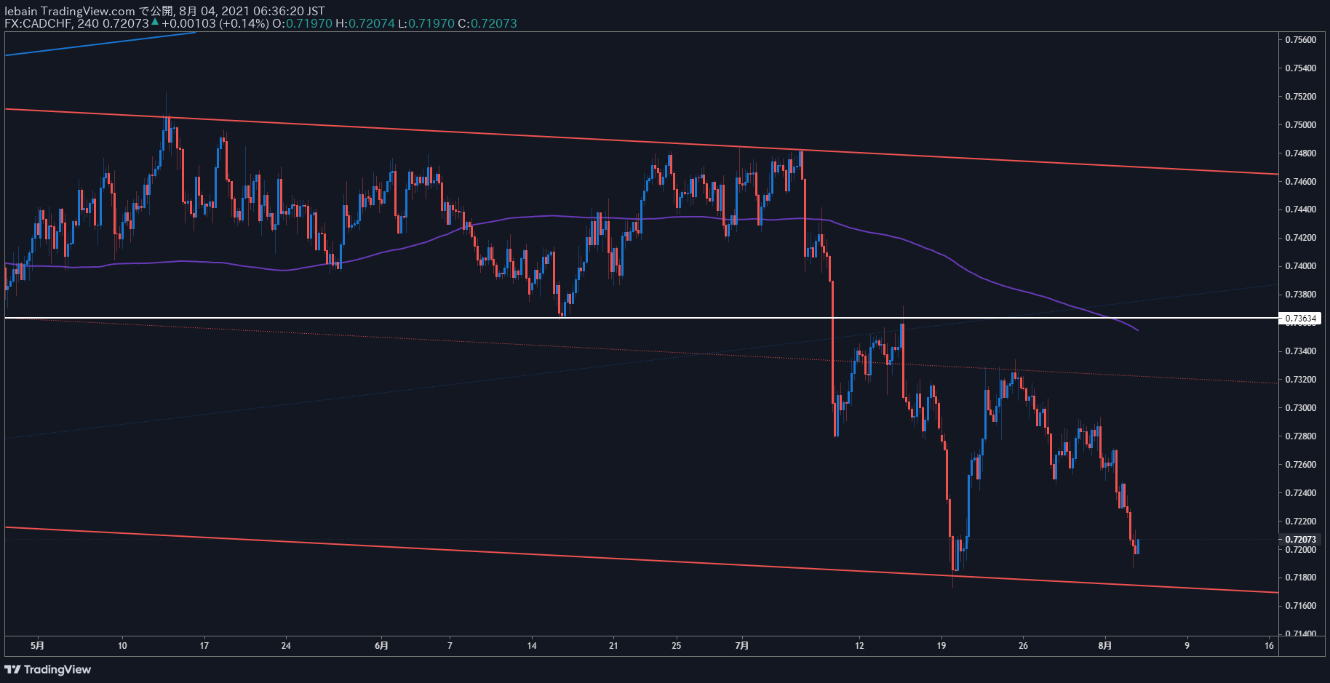The width and height of the screenshot is (1330, 683).
Task: Click the 0.71800 price axis label
Action: click(1301, 578)
